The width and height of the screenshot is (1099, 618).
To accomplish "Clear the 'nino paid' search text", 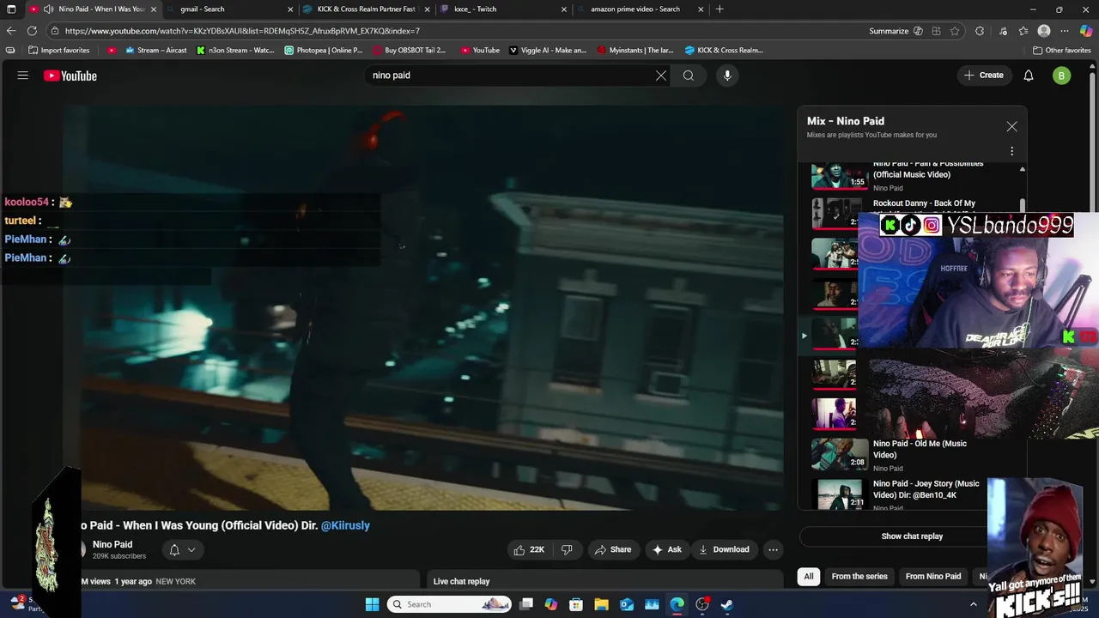I will [661, 76].
